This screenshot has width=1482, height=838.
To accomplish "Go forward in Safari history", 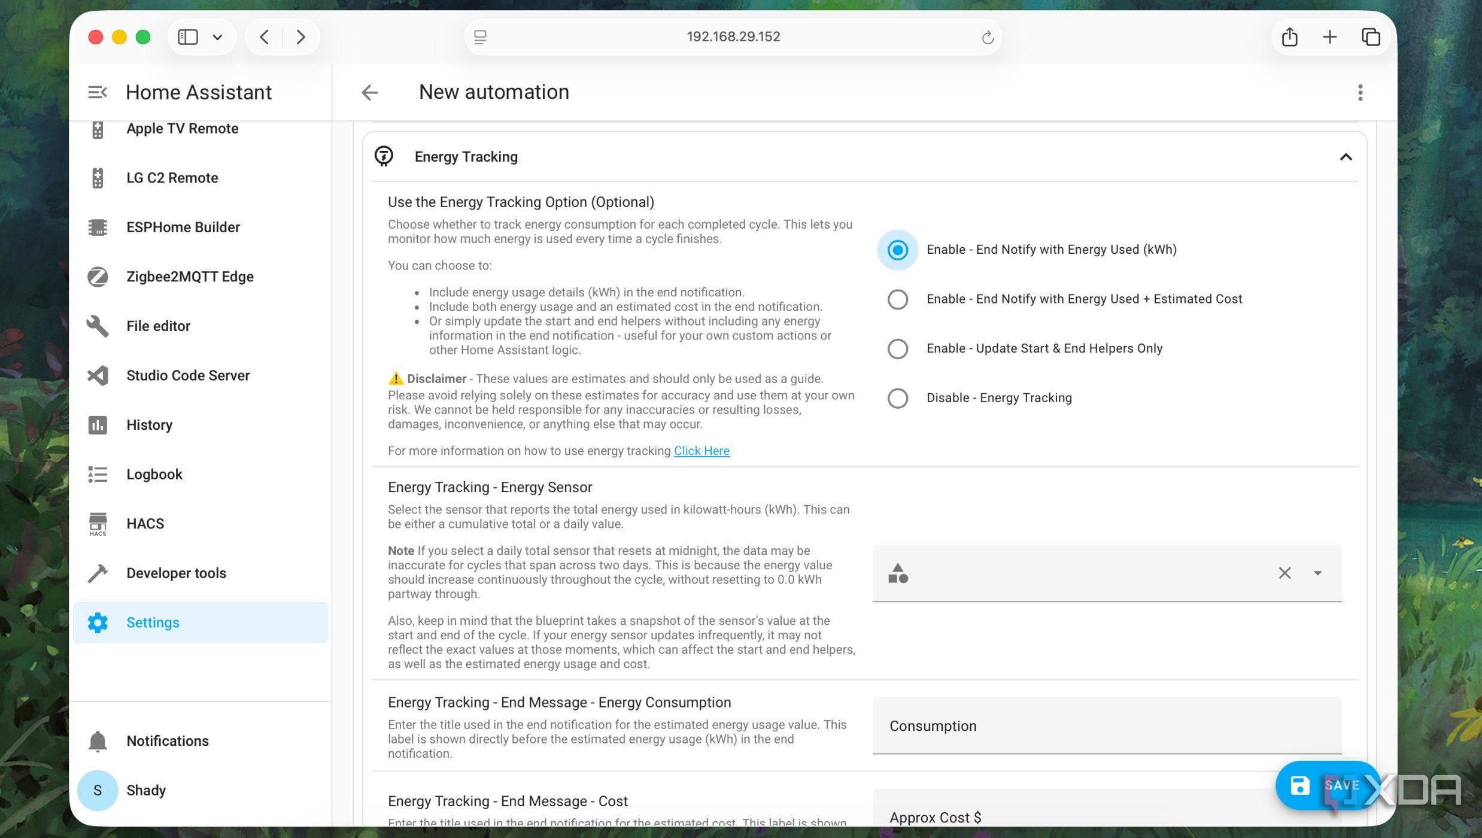I will 300,37.
